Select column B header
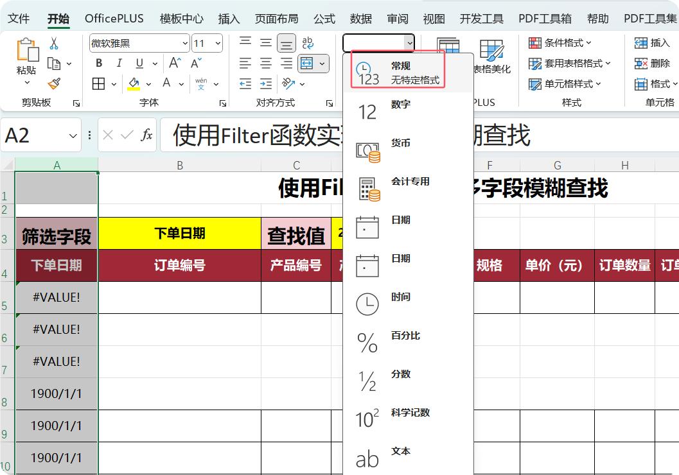 pos(180,165)
